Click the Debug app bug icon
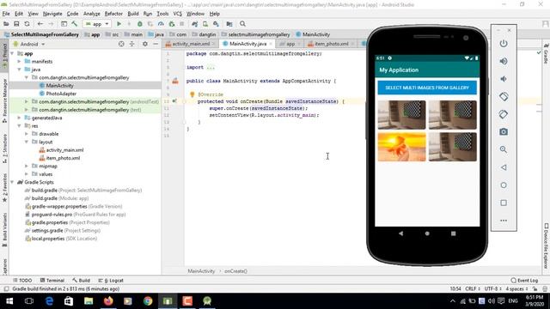The image size is (550, 309). tap(139, 24)
